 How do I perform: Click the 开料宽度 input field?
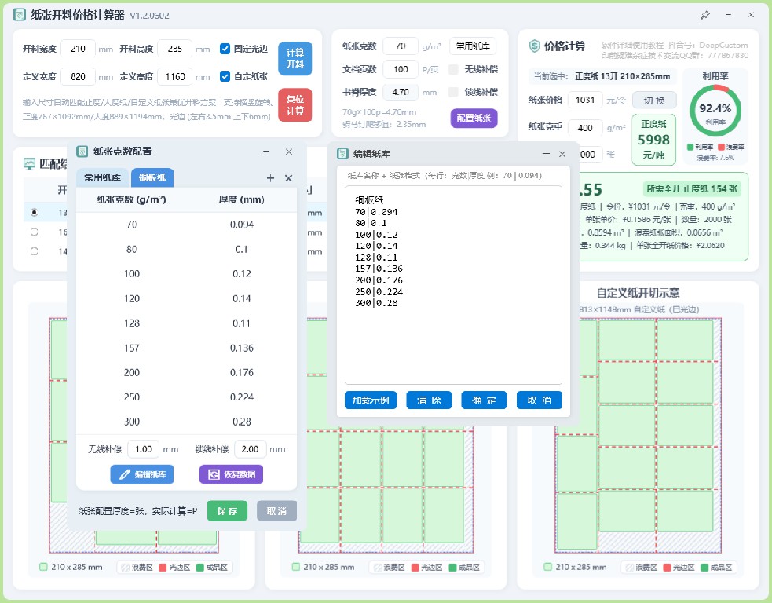[79, 49]
